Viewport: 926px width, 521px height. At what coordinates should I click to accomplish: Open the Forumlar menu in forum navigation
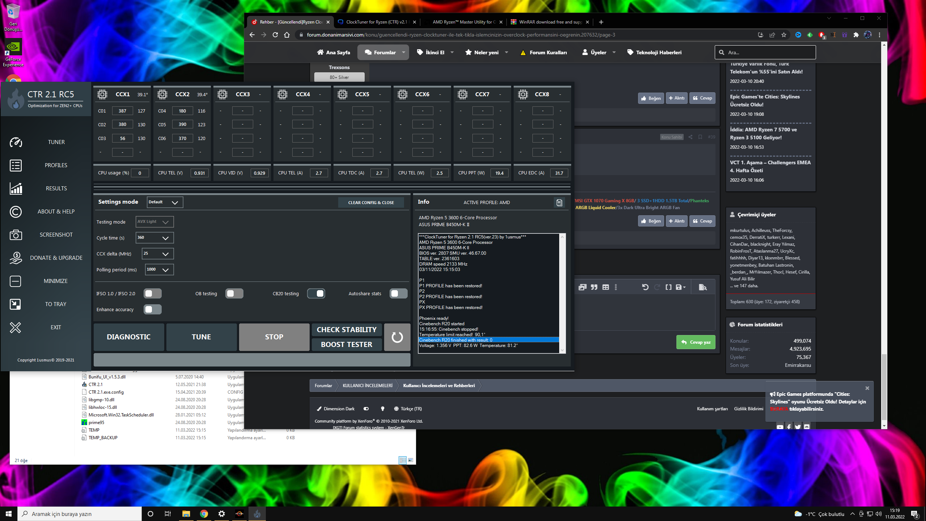(383, 52)
